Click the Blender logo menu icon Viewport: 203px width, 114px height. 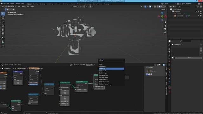(x=2, y=4)
